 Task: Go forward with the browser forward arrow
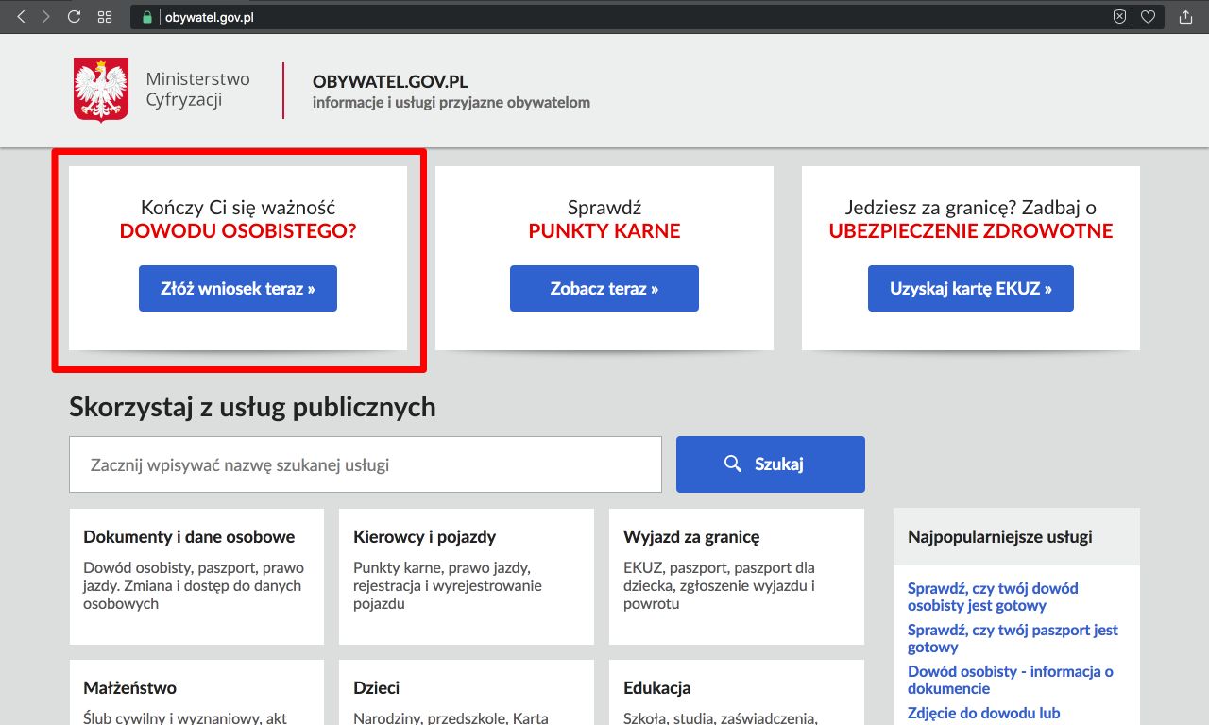point(46,17)
